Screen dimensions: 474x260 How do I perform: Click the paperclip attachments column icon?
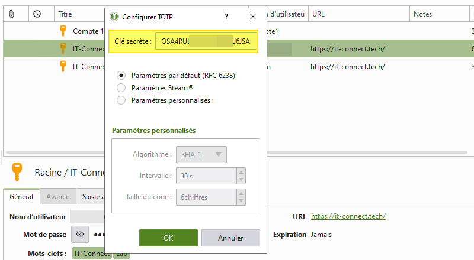[x=12, y=14]
